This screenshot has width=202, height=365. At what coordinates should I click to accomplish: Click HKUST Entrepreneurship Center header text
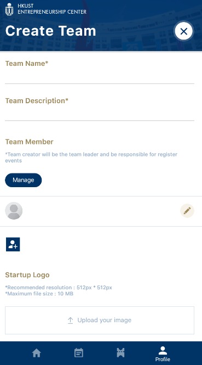point(52,9)
